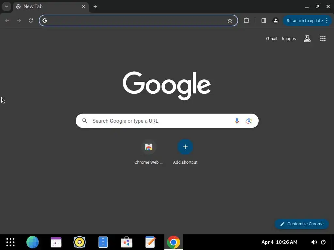Search by image with Lens icon
Screen dimensions: 334x250
pos(249,121)
